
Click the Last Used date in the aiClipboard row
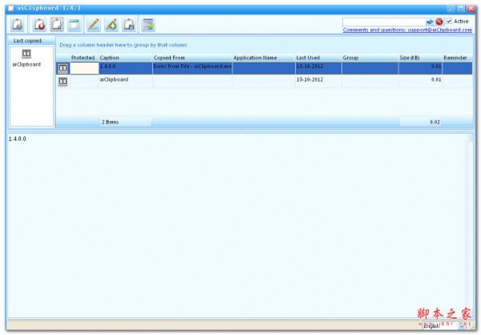click(x=318, y=81)
